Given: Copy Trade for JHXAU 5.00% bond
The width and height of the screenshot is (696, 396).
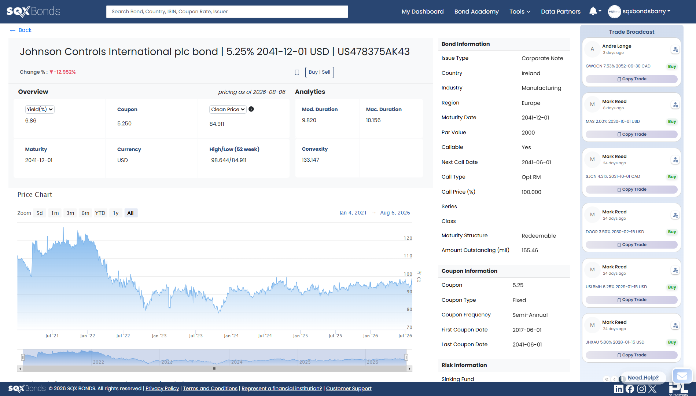Looking at the screenshot, I should (x=631, y=355).
